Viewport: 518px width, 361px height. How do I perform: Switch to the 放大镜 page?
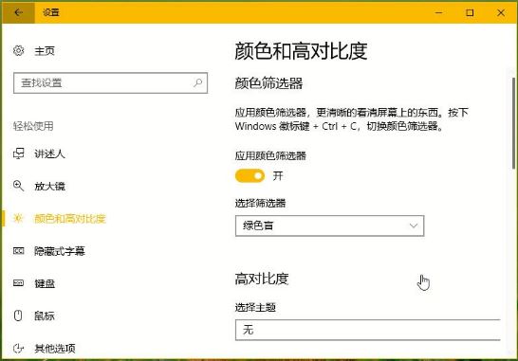[49, 186]
